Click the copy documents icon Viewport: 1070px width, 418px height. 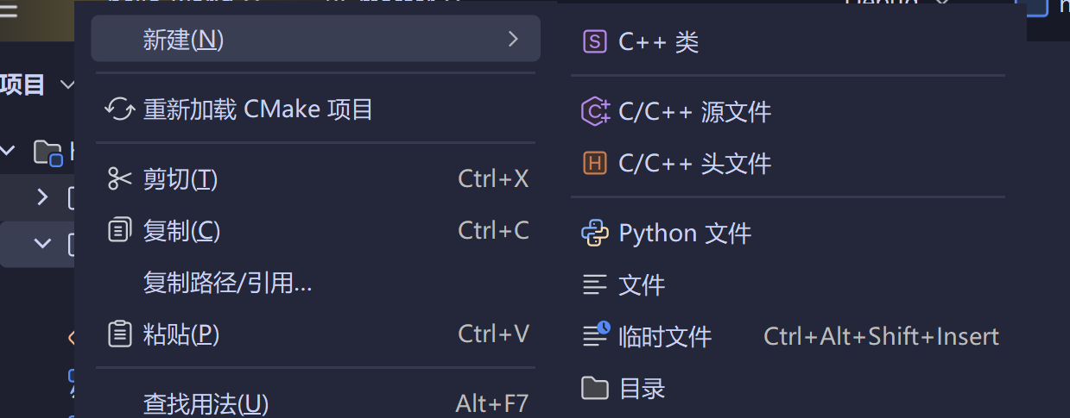click(119, 230)
